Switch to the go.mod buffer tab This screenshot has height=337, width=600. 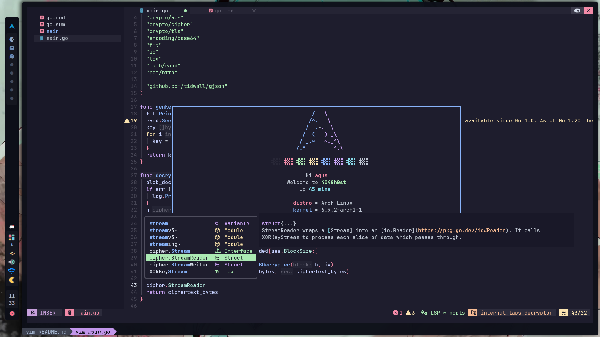pyautogui.click(x=224, y=11)
